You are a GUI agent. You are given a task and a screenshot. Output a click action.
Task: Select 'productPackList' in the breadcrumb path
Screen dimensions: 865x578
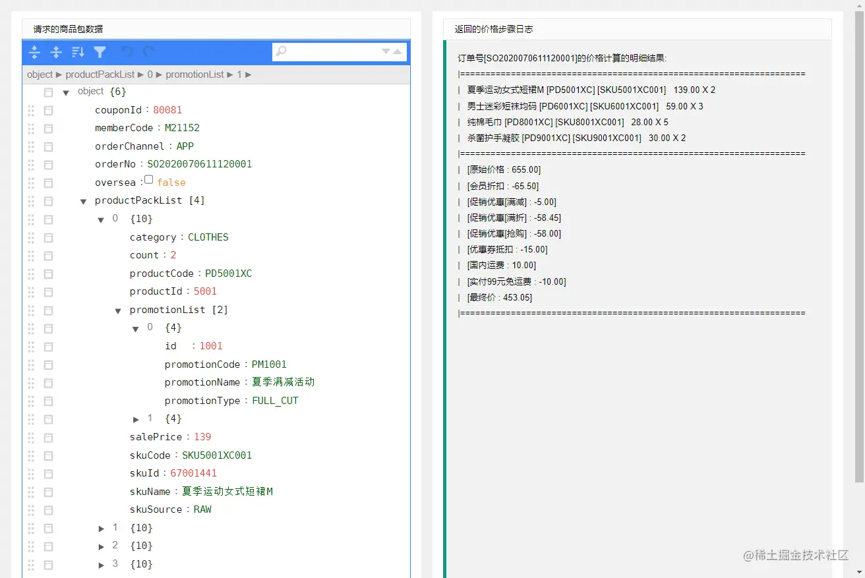click(100, 74)
